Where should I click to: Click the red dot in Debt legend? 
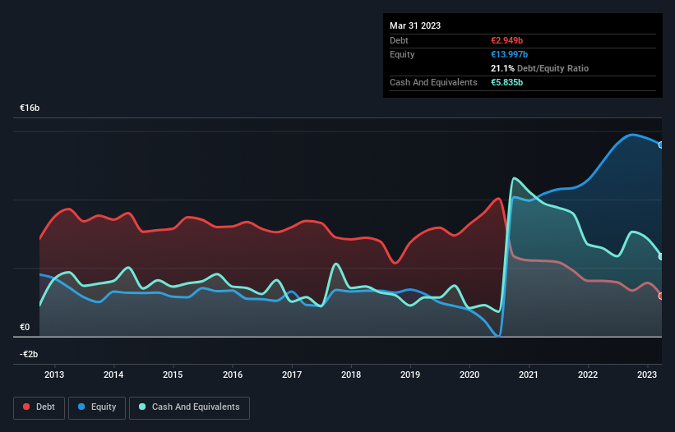click(26, 407)
